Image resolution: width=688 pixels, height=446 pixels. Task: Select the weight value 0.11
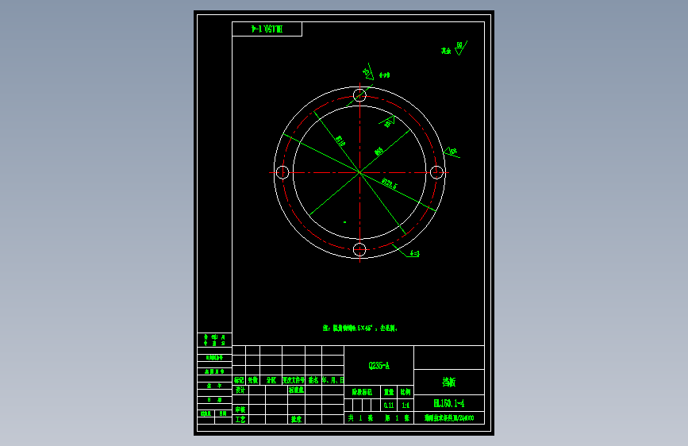click(388, 406)
